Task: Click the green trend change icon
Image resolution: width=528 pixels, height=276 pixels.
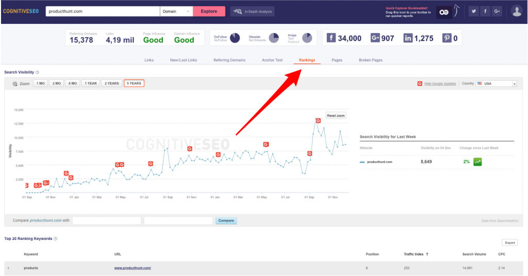Action: point(478,162)
